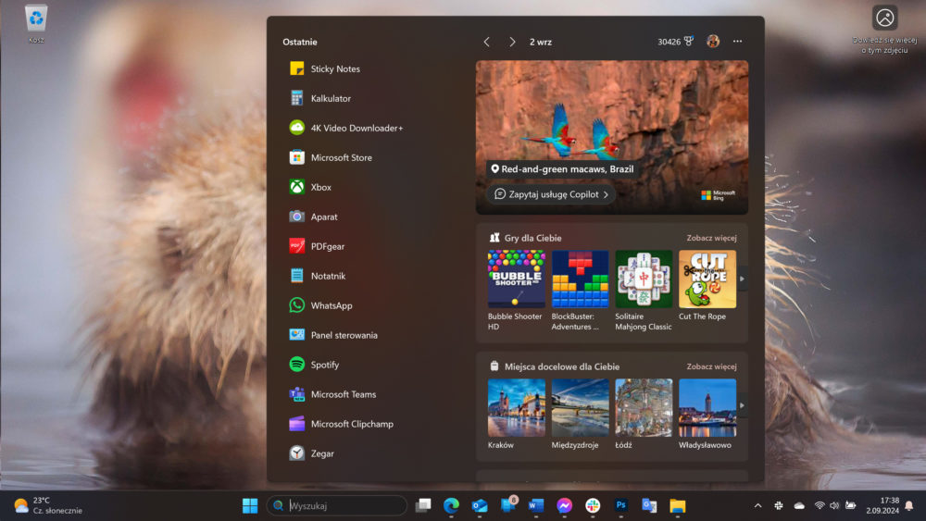
Task: Open OneDrive cloud icon in system tray
Action: (x=799, y=505)
